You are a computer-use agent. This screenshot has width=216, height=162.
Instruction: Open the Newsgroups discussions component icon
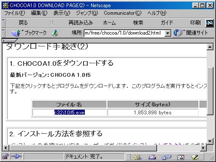click(166, 157)
